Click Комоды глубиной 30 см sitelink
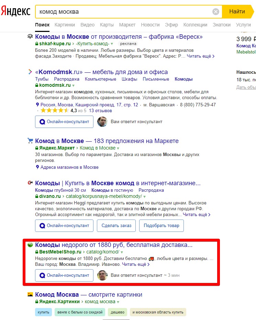Screen dimensions: 256x320 tap(60, 190)
